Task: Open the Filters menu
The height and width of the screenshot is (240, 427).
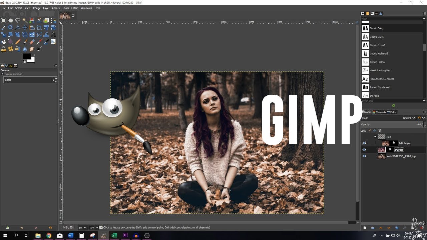Action: pos(75,8)
